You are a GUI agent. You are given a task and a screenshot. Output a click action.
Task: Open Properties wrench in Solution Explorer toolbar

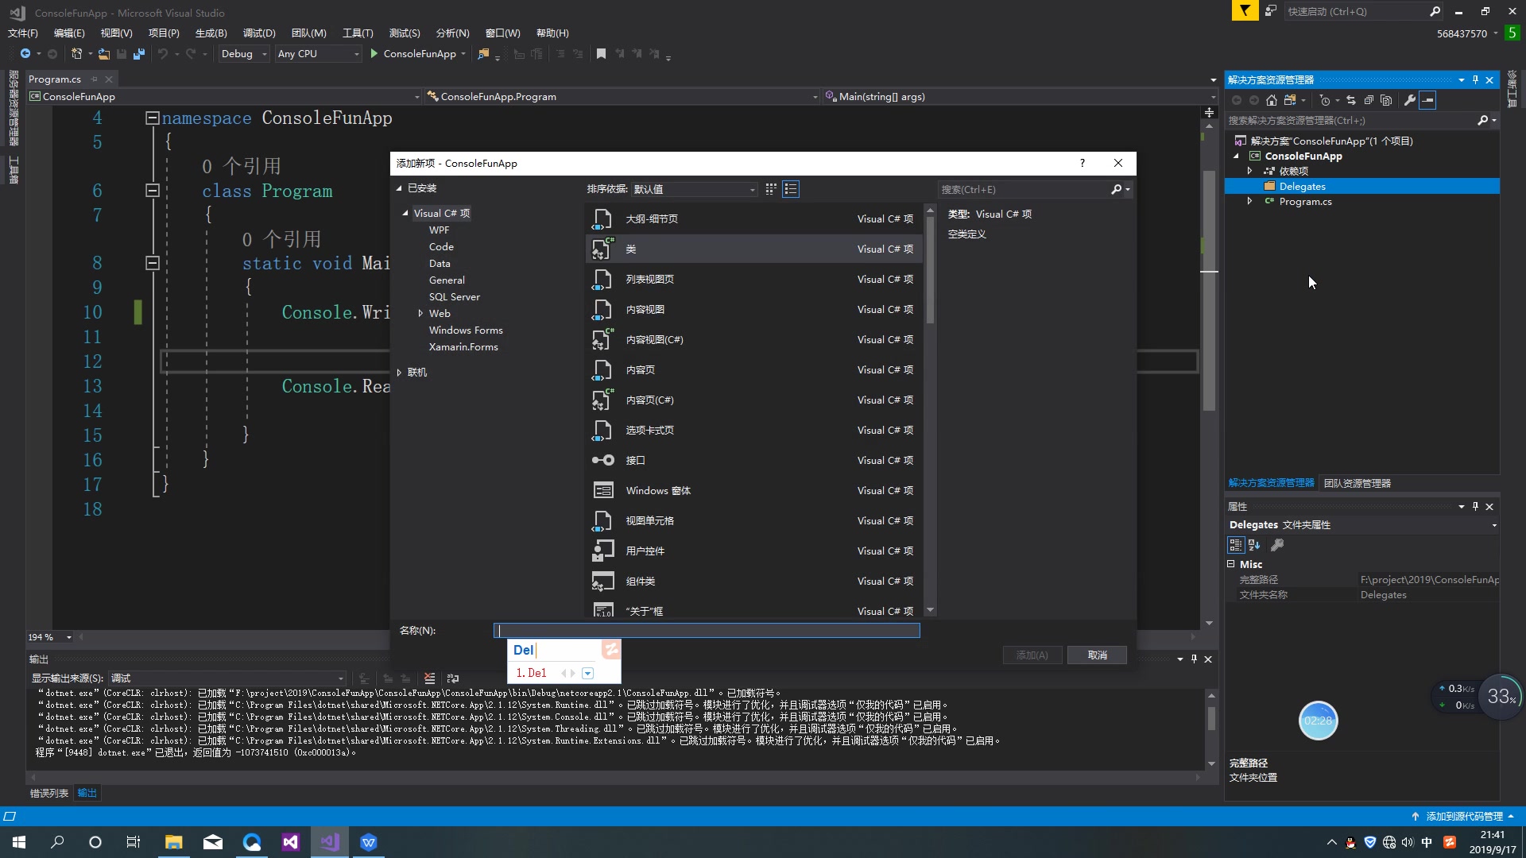pyautogui.click(x=1409, y=100)
